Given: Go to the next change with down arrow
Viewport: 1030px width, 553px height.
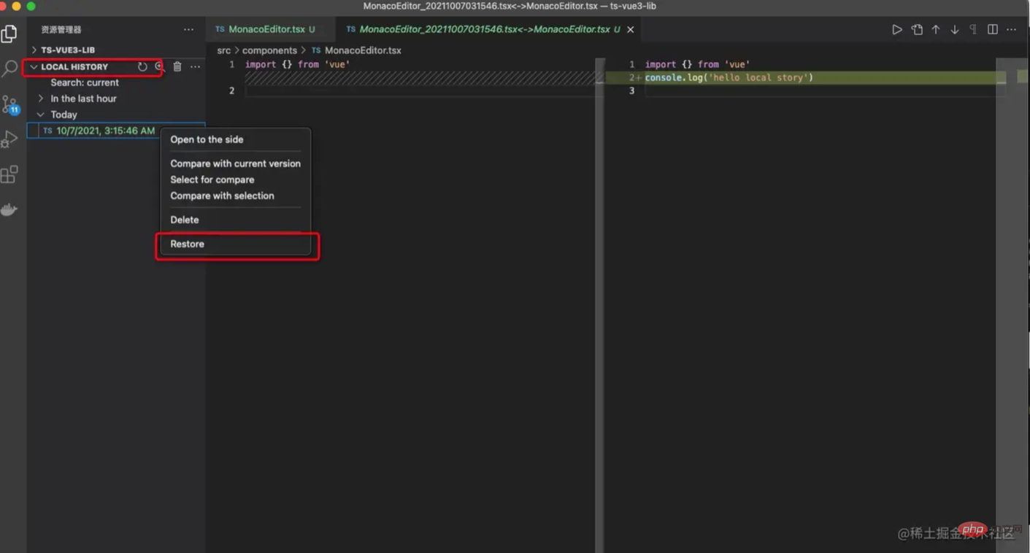Looking at the screenshot, I should (x=955, y=30).
